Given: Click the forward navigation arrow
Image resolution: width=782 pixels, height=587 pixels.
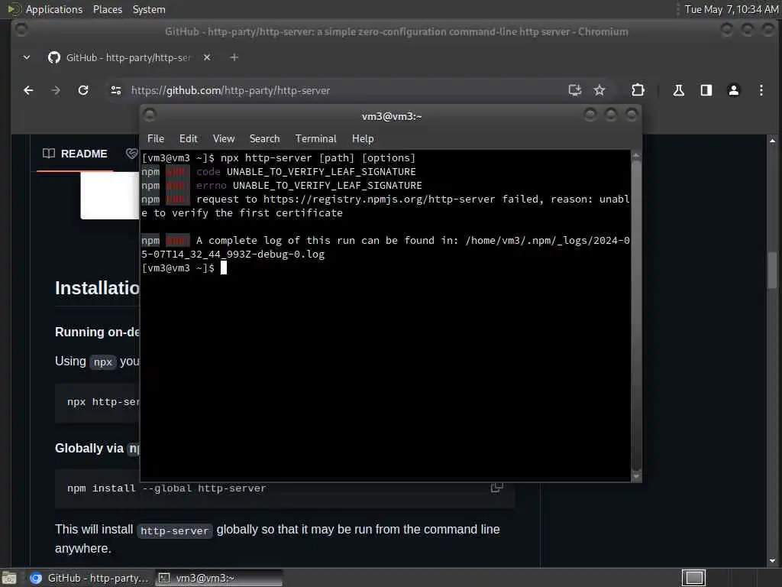Looking at the screenshot, I should 56,90.
